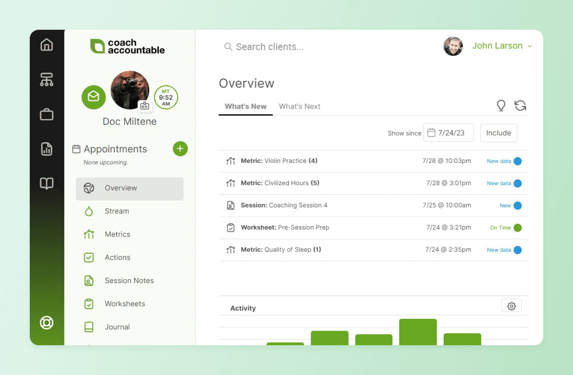573x375 pixels.
Task: Click the Appointments calendar icon
Action: tap(76, 149)
